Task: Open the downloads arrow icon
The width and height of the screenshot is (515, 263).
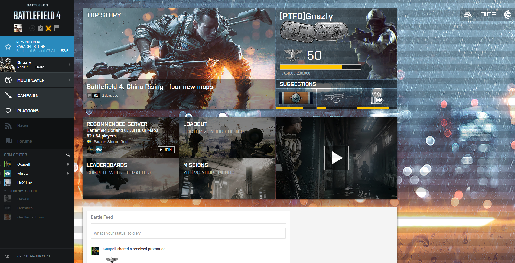Action: click(32, 28)
